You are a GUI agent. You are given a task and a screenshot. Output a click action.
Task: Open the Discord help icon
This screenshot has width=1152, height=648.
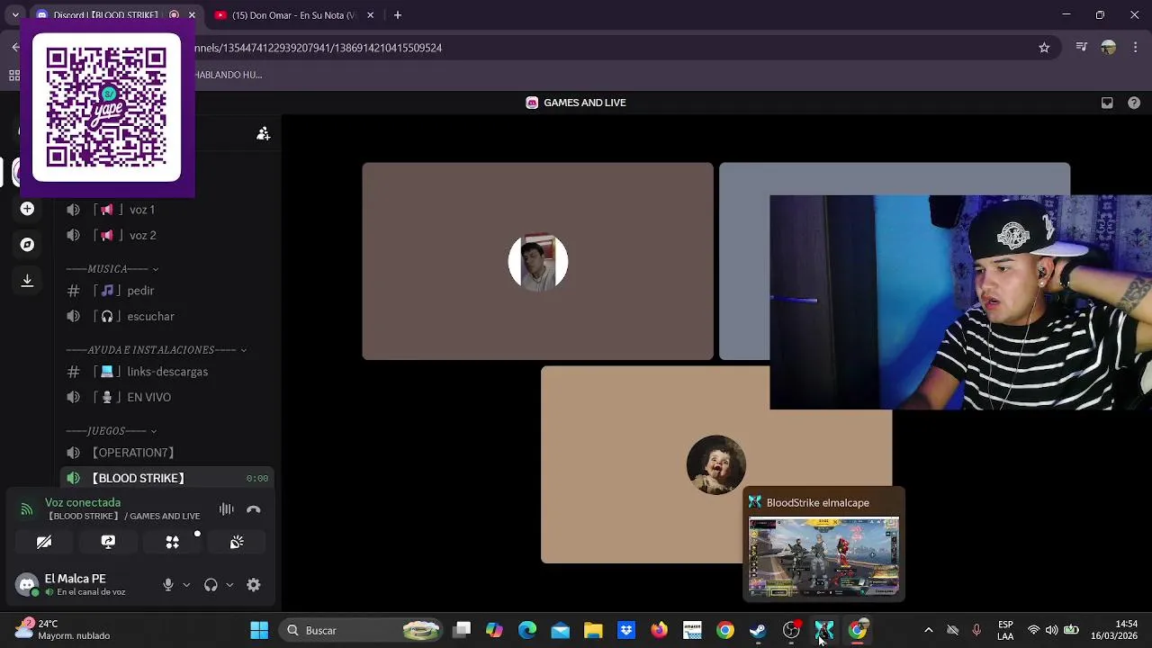[1134, 103]
